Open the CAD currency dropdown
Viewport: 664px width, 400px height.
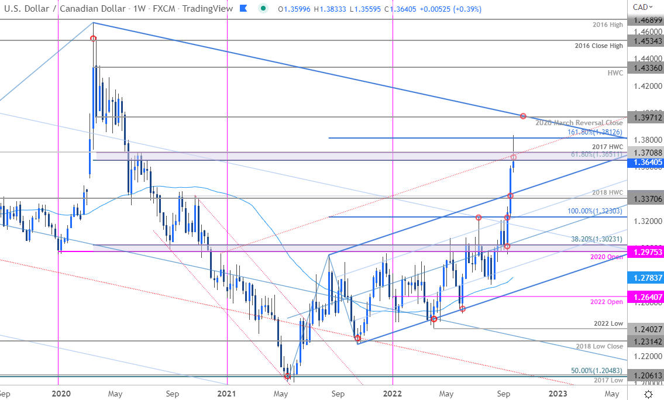tap(644, 7)
